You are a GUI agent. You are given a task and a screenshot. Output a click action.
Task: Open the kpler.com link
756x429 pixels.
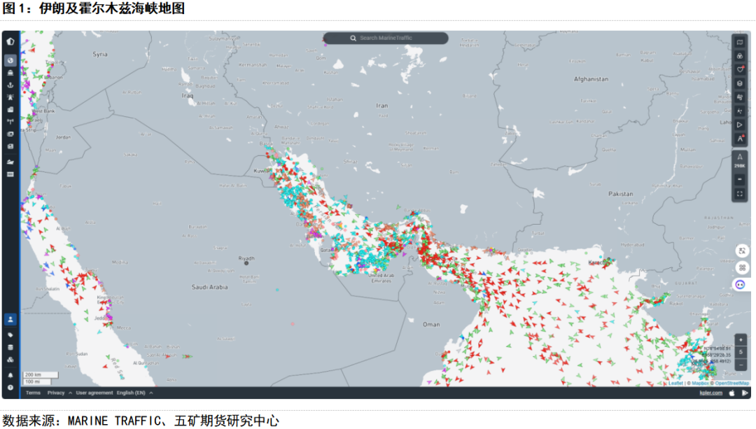click(710, 393)
